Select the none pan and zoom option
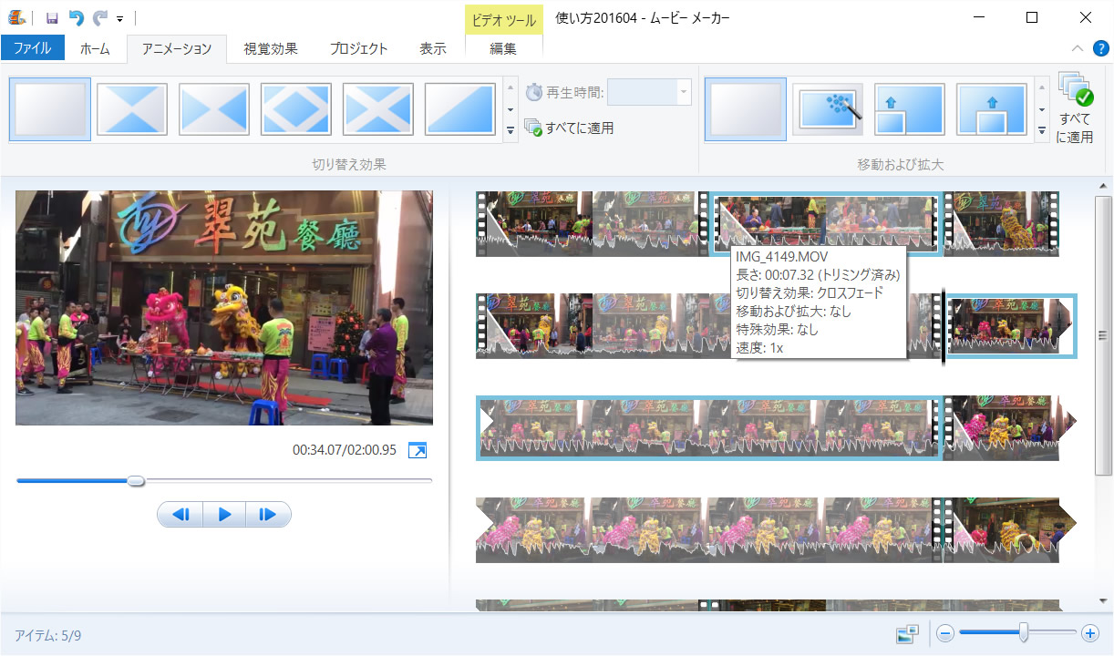Screen dimensions: 1114x656 point(745,108)
